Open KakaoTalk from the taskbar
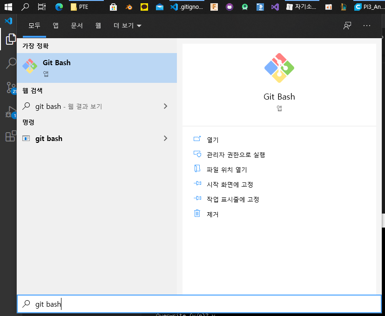This screenshot has width=385, height=316. pyautogui.click(x=144, y=7)
